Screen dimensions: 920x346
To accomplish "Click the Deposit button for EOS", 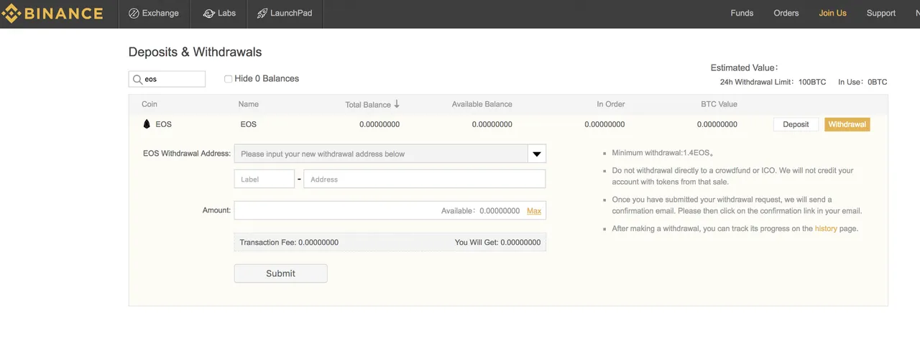I will tap(796, 124).
